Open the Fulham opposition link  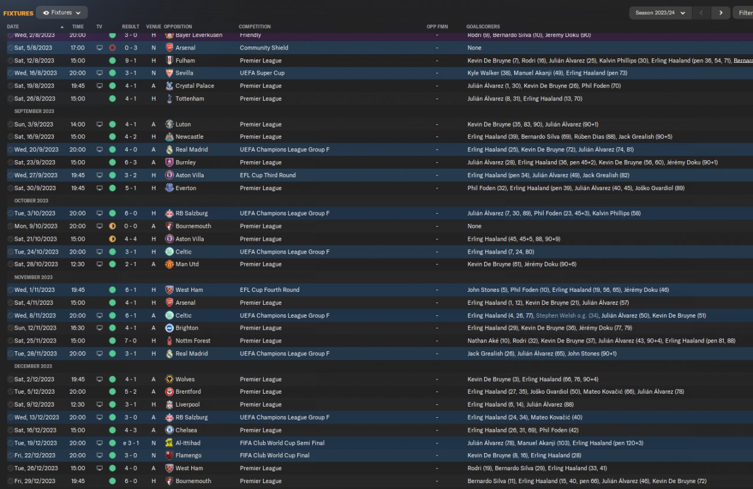click(x=185, y=61)
